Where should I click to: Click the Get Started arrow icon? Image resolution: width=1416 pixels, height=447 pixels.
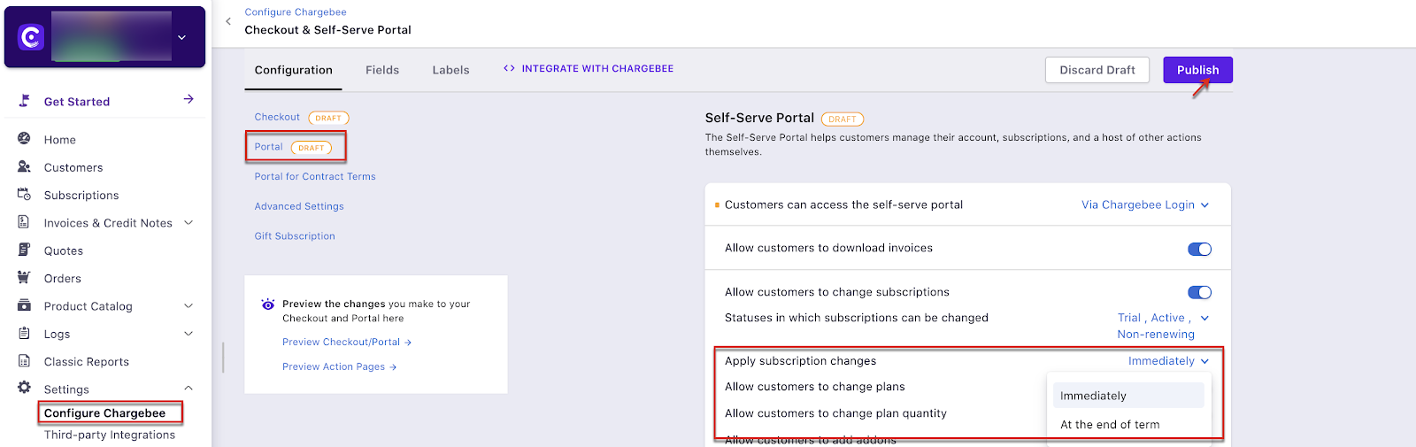[189, 99]
